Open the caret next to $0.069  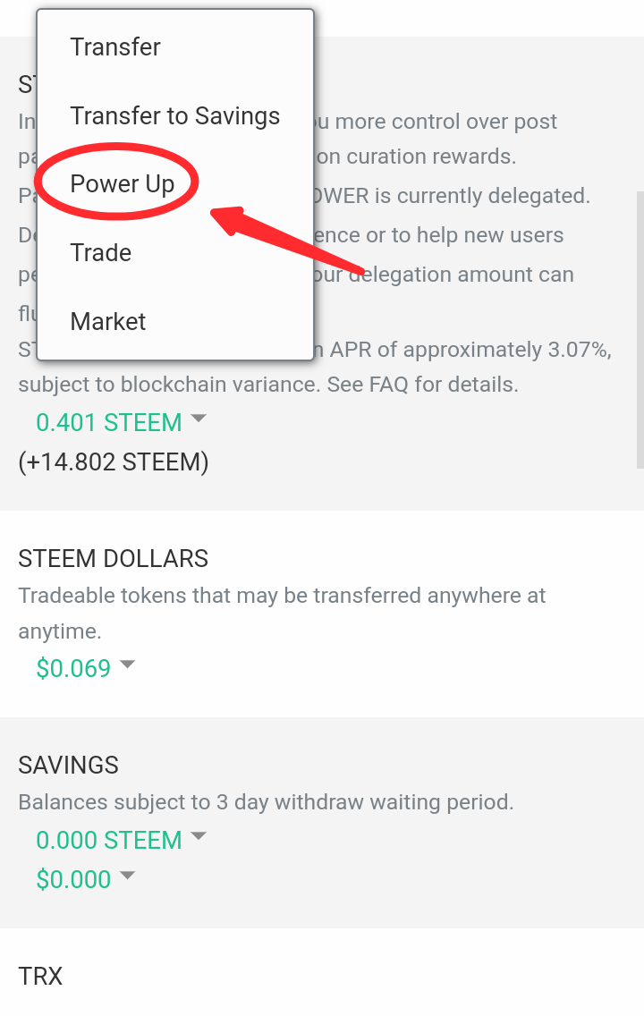[128, 665]
